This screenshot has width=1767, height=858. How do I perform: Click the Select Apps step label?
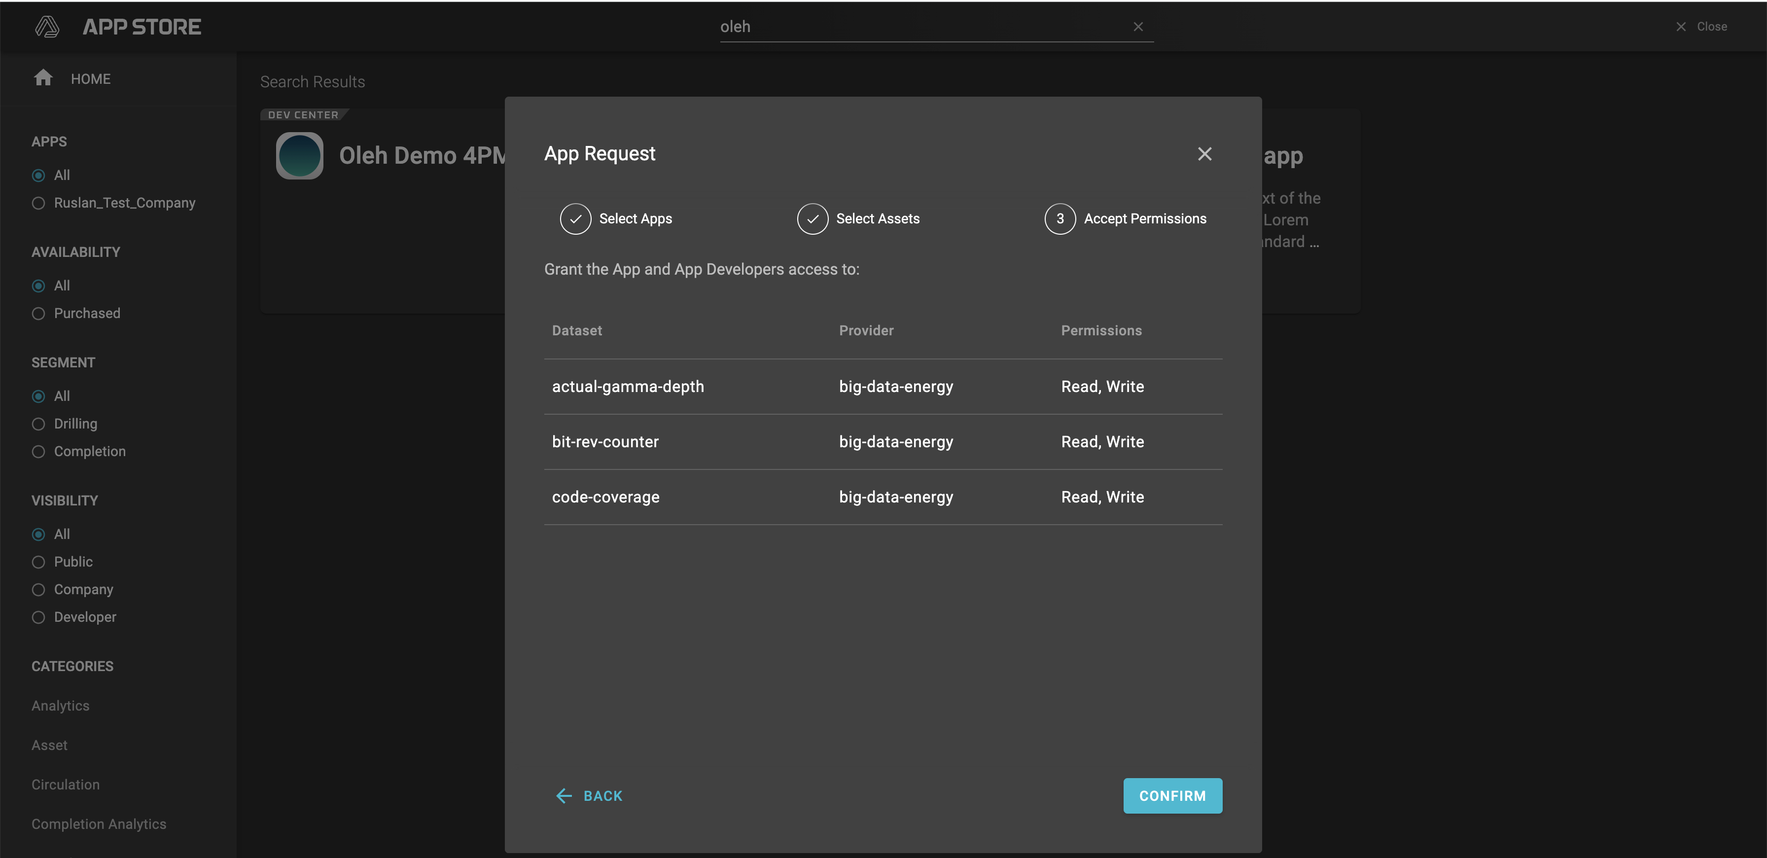635,219
